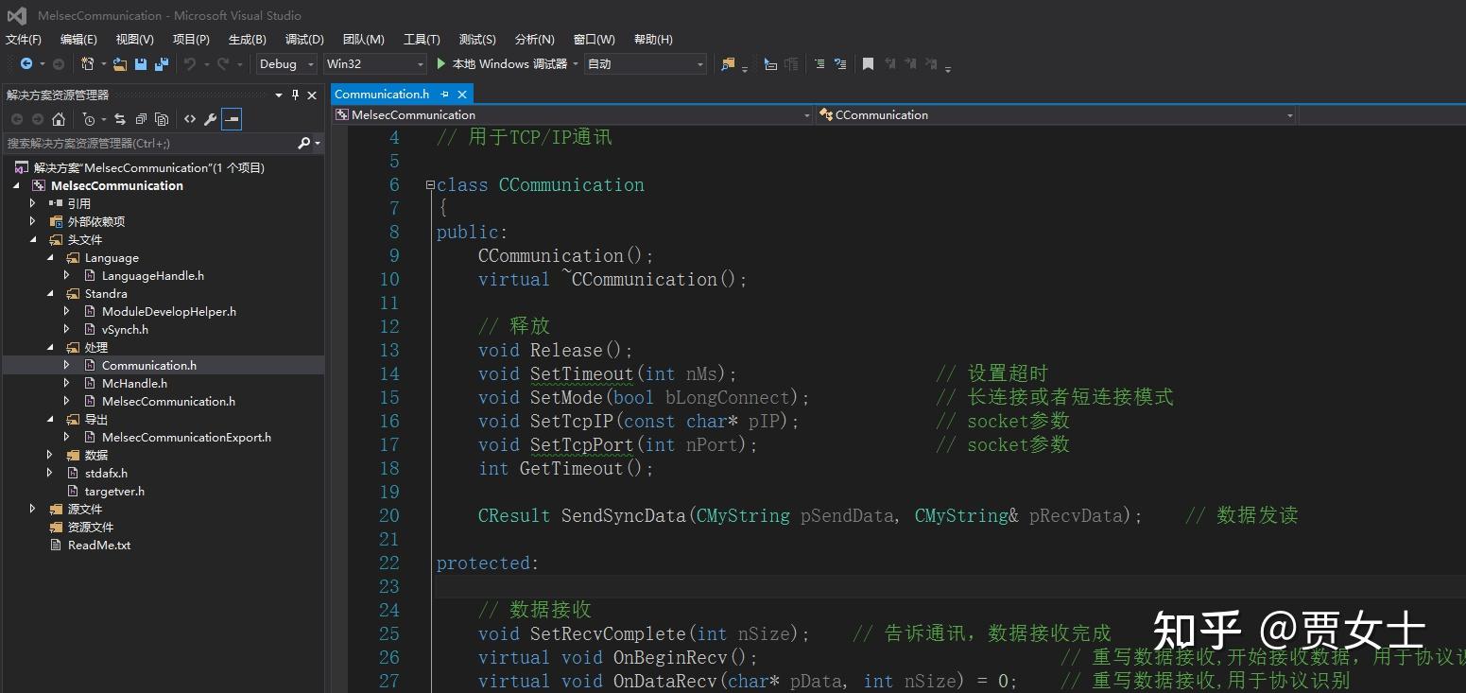Close the Communication.h tab
1466x693 pixels.
(x=460, y=94)
